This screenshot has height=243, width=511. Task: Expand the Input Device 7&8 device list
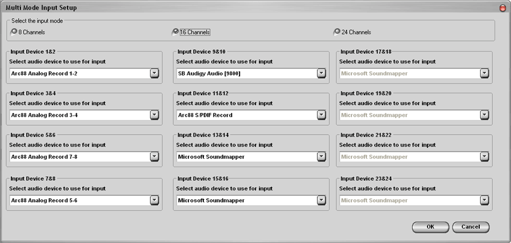[154, 199]
